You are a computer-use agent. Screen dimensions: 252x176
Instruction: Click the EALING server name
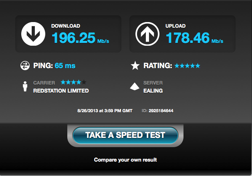tap(153, 91)
